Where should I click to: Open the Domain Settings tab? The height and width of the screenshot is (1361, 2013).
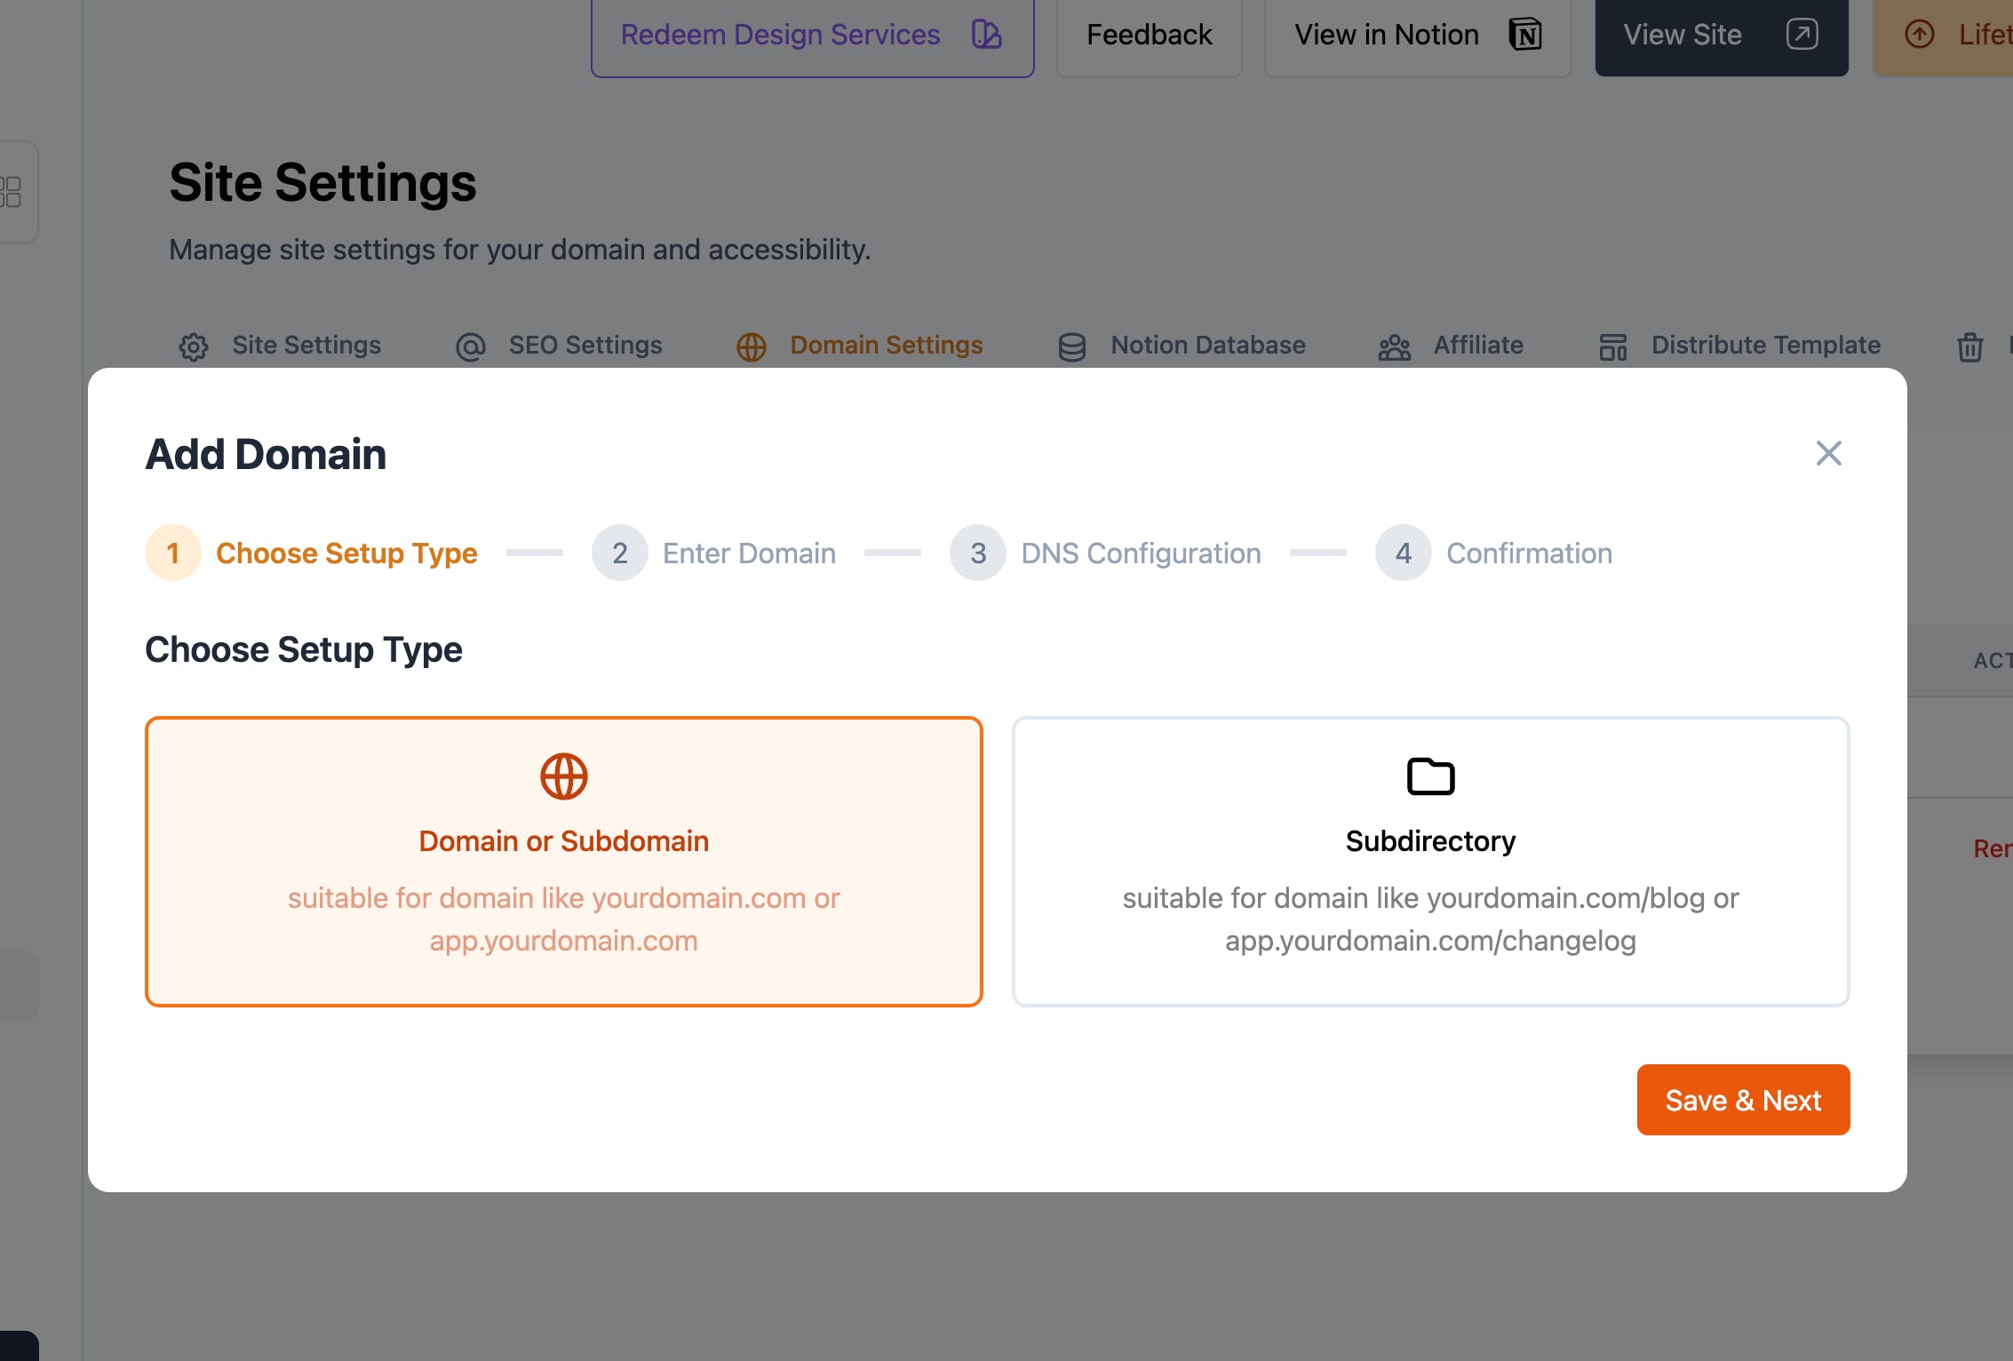[886, 346]
